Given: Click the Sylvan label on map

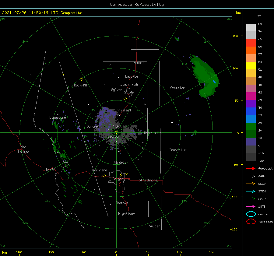Looking at the screenshot, I should (117, 90).
